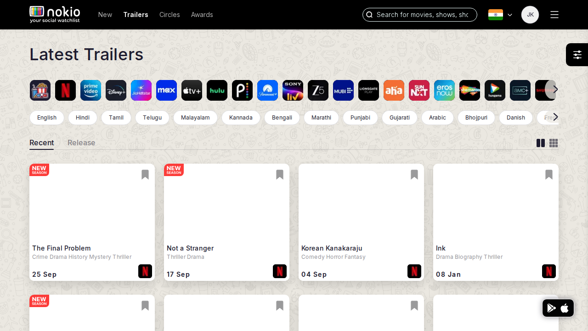The height and width of the screenshot is (331, 588).
Task: Select the Apple TV+ provider
Action: [x=192, y=90]
